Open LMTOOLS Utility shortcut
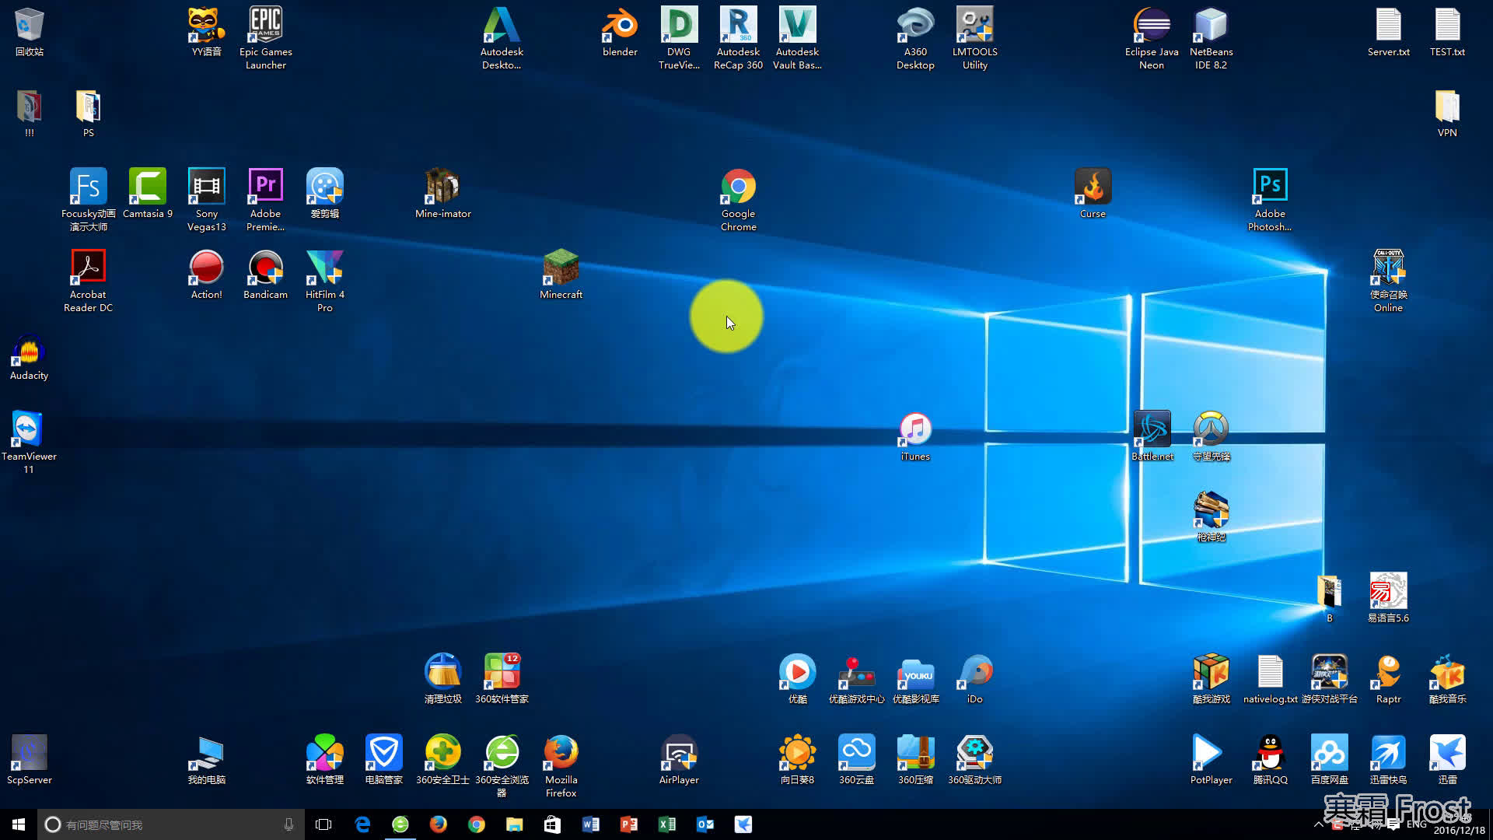The height and width of the screenshot is (840, 1493). [x=974, y=38]
